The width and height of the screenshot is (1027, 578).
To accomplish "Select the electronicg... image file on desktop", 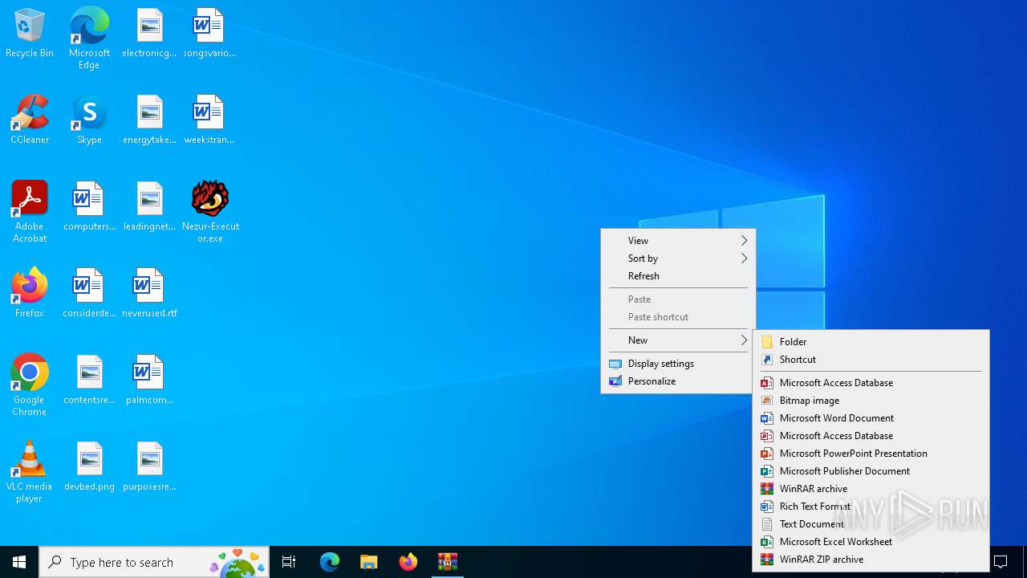I will point(149,34).
